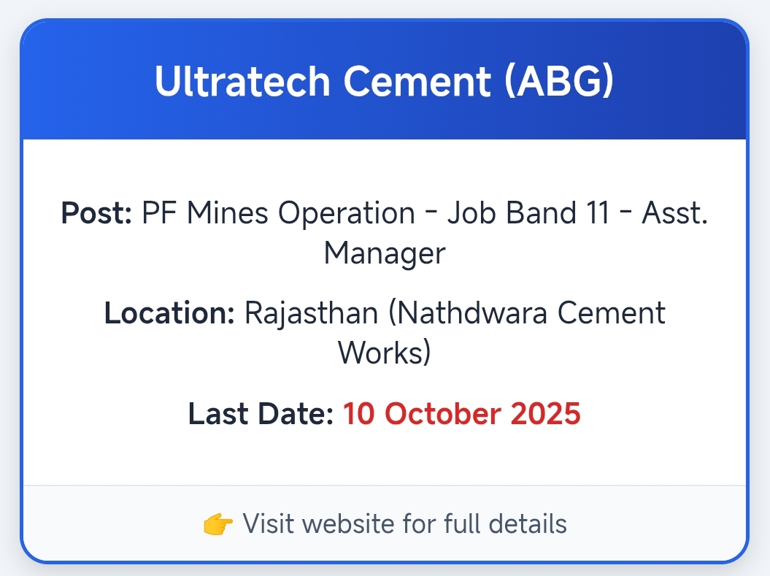Click the pointing hand emoji icon
Image resolution: width=770 pixels, height=576 pixels.
(218, 524)
